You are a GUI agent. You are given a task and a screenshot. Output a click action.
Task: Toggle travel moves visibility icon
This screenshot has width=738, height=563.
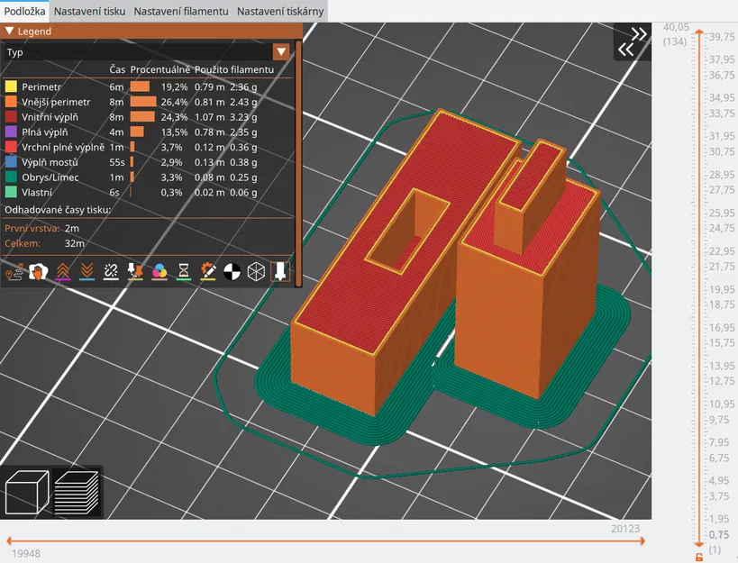click(x=14, y=272)
